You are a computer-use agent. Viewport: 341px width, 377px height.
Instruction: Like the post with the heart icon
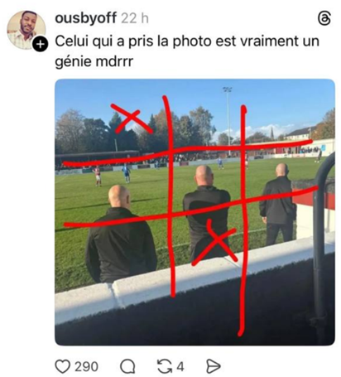[x=63, y=366]
